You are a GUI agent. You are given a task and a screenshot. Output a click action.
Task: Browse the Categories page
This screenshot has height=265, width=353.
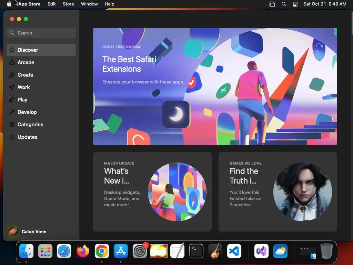[x=41, y=124]
